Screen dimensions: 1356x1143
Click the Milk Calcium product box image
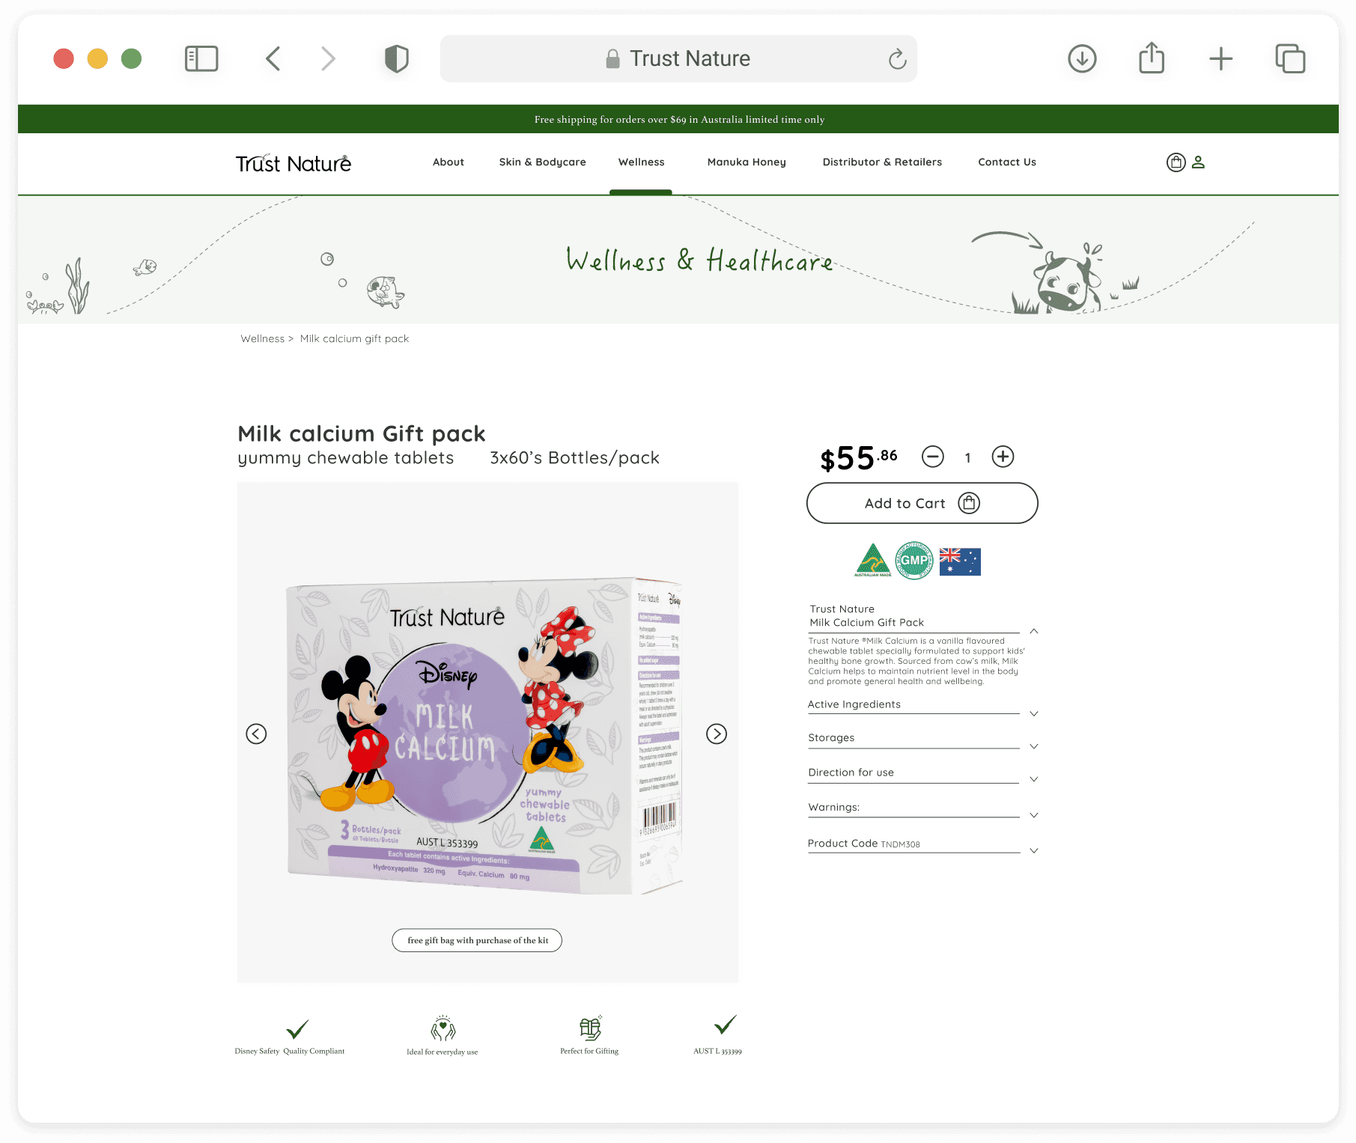click(484, 736)
